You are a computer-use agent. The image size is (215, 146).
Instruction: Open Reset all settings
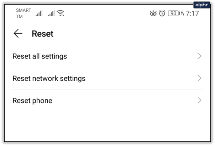107,56
